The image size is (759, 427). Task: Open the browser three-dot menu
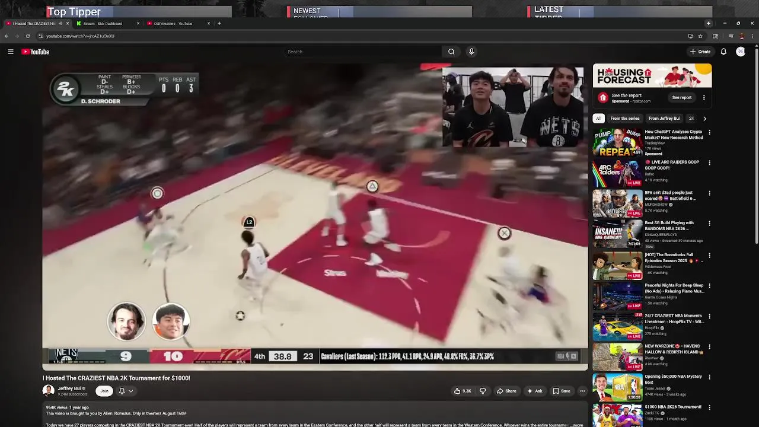[752, 36]
